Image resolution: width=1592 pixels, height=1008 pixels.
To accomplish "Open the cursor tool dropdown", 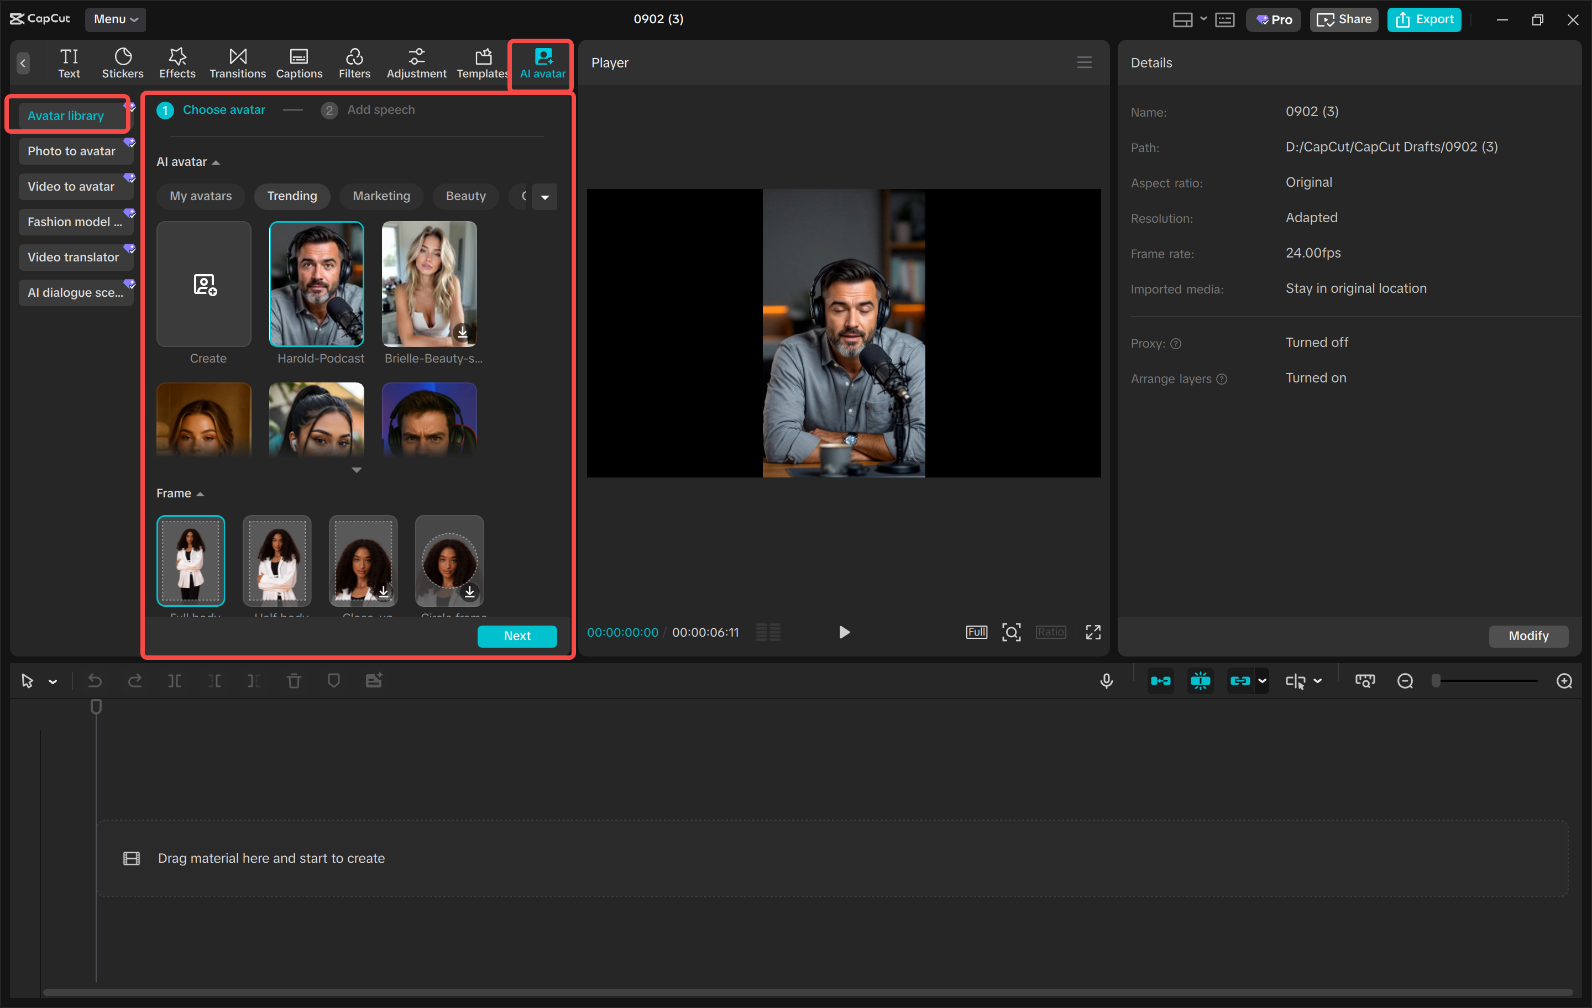I will (53, 680).
